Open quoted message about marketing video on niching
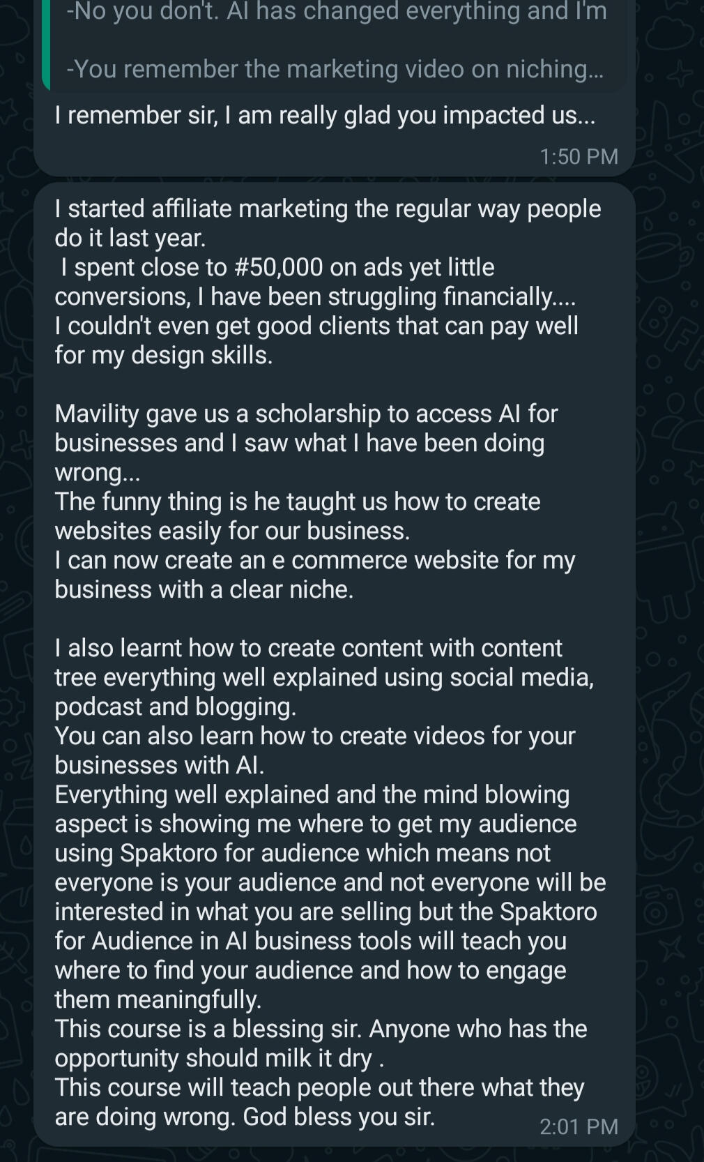 coord(335,69)
